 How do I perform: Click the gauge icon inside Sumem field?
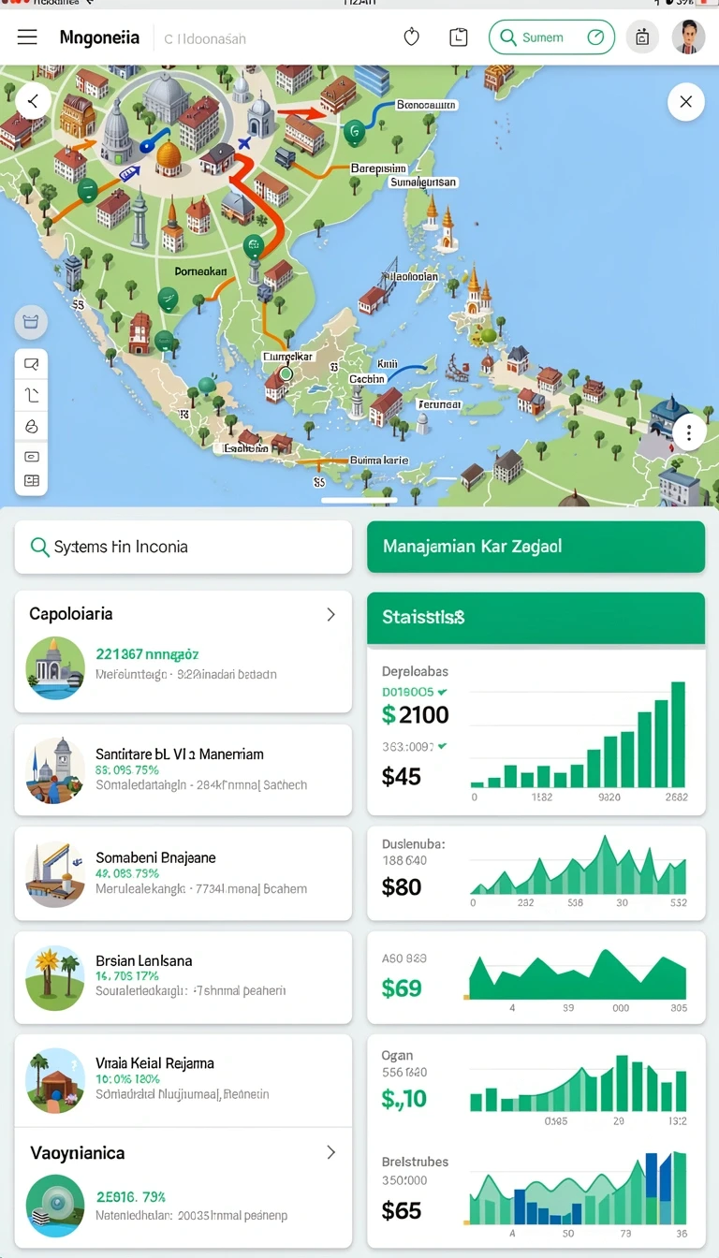[595, 37]
